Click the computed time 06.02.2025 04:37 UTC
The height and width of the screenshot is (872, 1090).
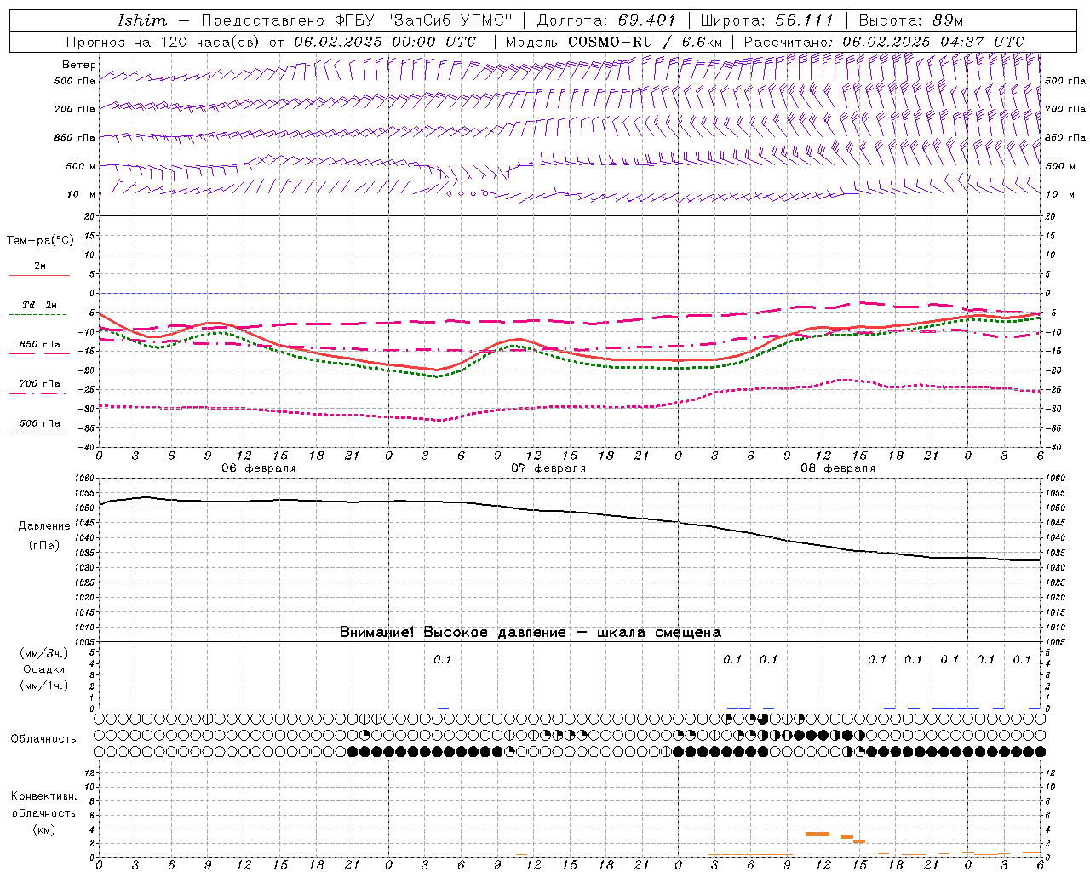point(933,42)
